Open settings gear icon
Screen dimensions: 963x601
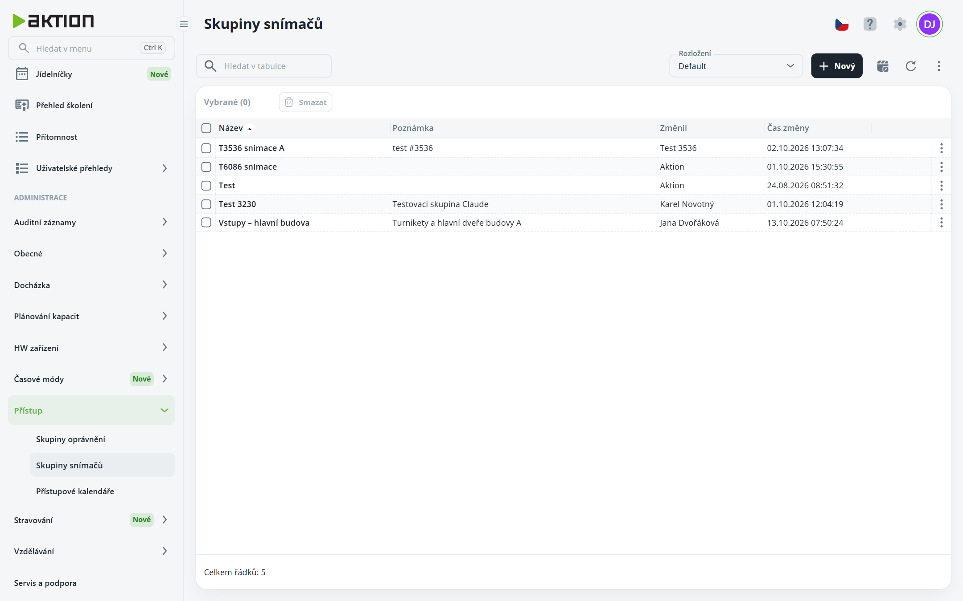pos(900,24)
